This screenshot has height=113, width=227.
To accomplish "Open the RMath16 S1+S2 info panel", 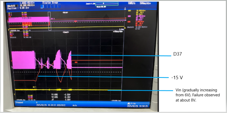I will [137, 28].
